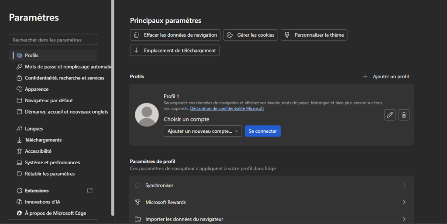Screen dimensions: 447x224
Task: Click the Langues letter icon
Action: click(19, 128)
